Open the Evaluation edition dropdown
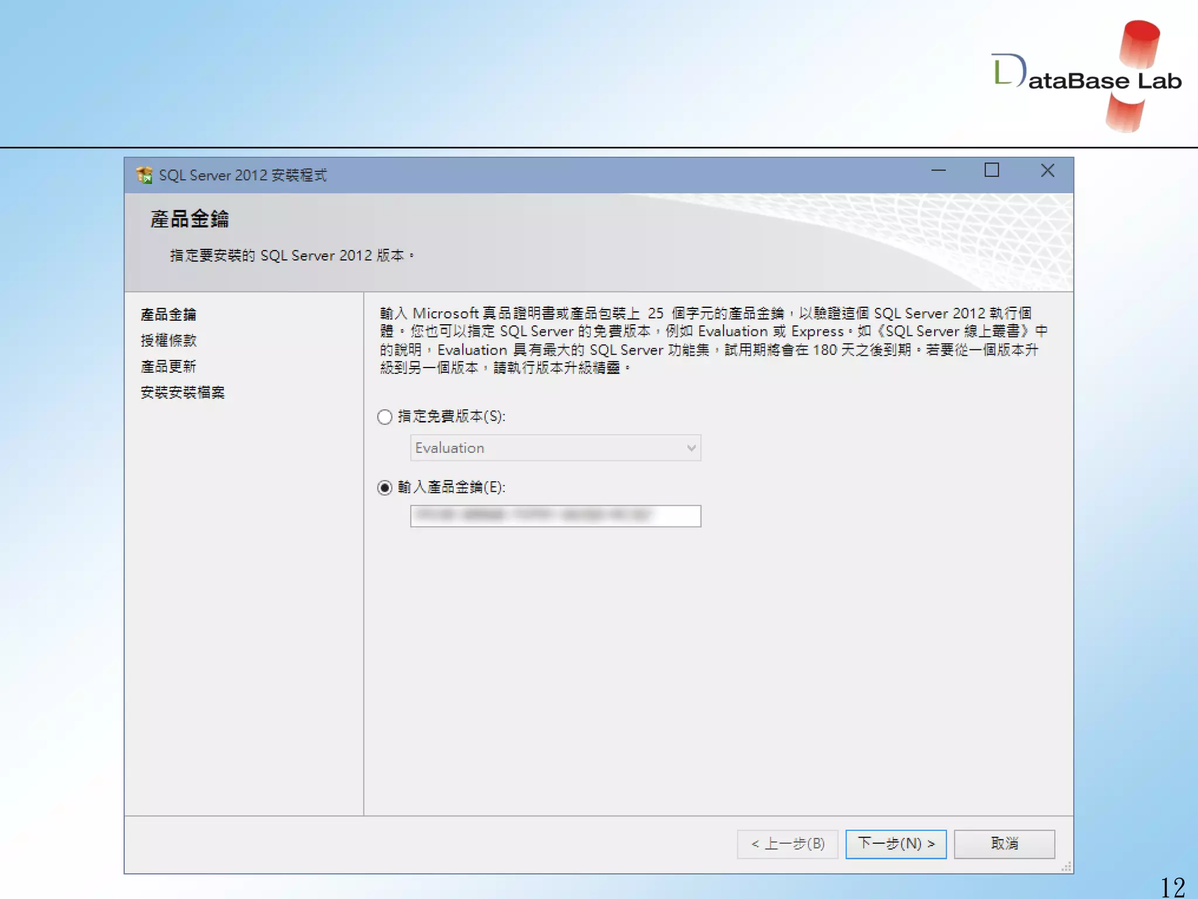The height and width of the screenshot is (899, 1198). (x=555, y=448)
